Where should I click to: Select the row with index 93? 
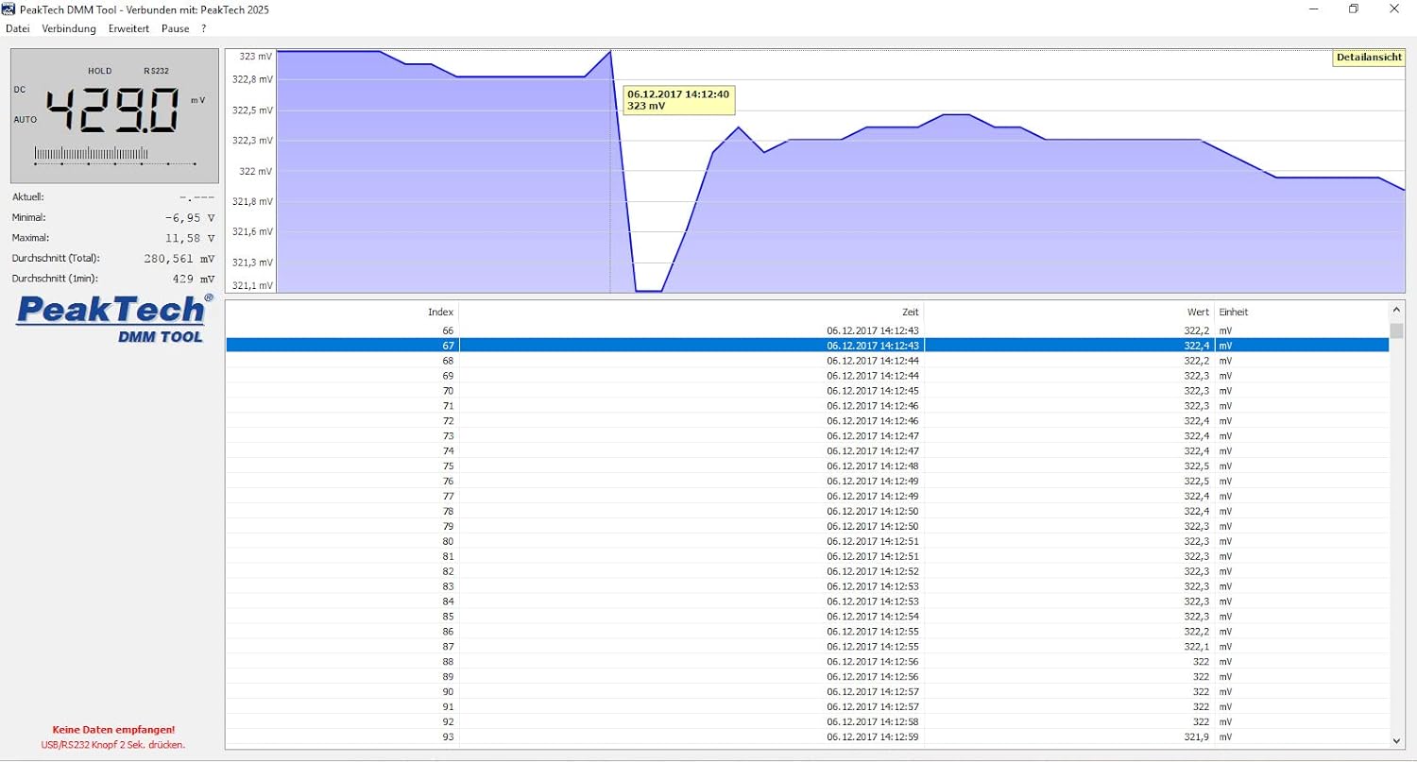(807, 737)
